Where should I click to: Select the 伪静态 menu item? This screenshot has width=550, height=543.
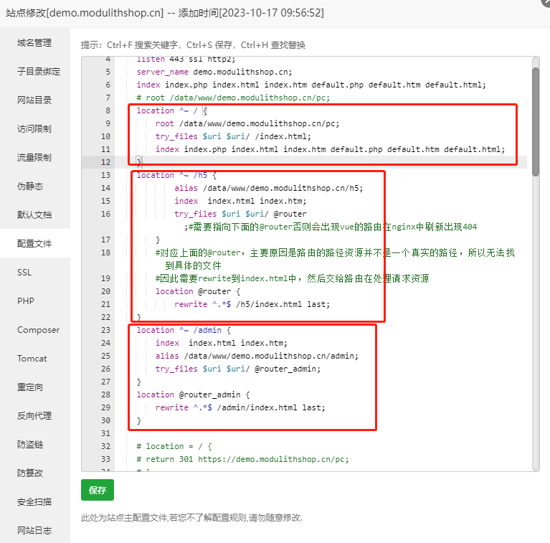click(30, 186)
